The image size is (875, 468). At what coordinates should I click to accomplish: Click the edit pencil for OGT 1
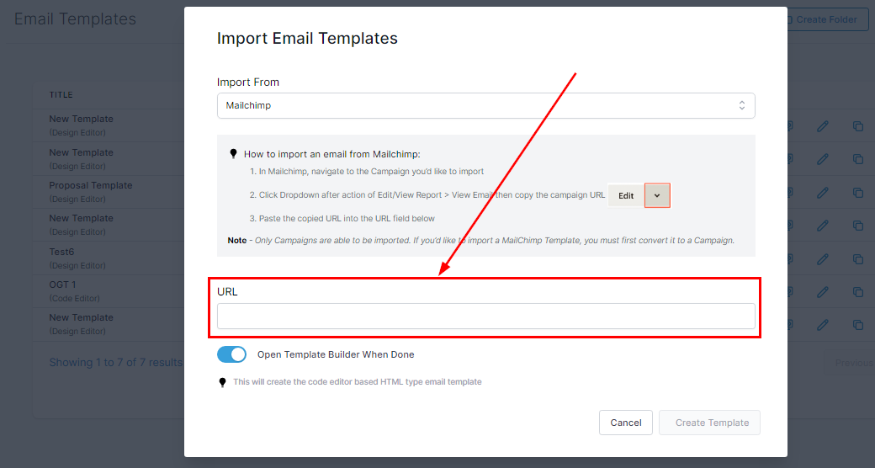pos(823,292)
